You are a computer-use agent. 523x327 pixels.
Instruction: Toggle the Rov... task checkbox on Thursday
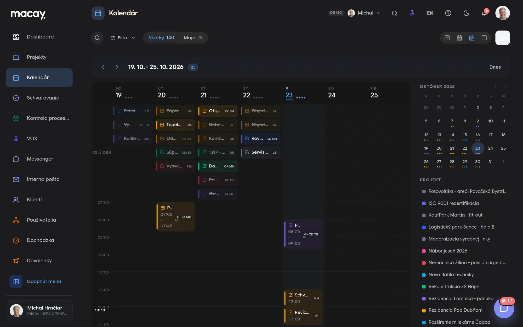click(247, 139)
